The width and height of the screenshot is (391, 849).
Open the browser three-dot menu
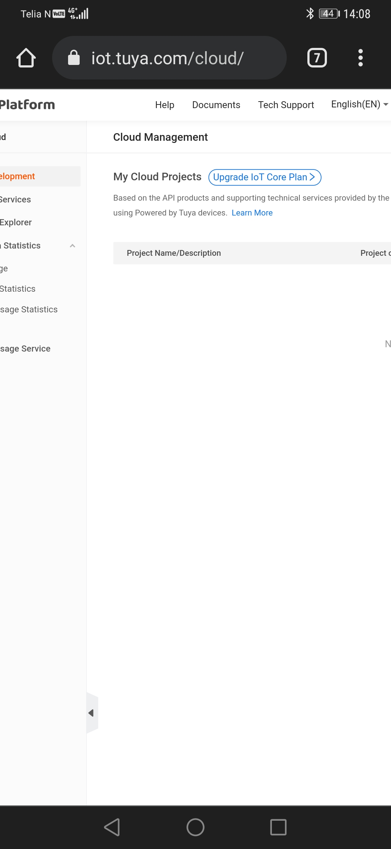click(360, 58)
